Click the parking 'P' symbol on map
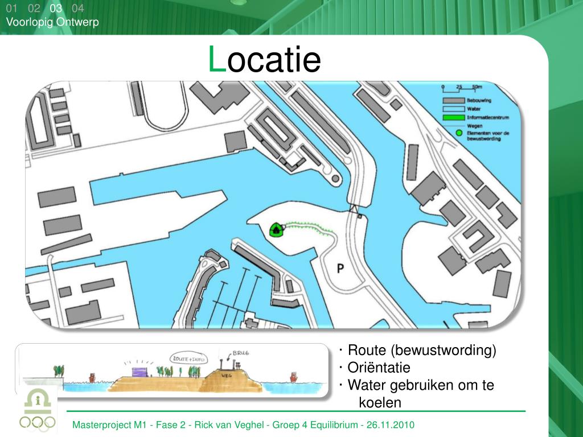 click(340, 269)
